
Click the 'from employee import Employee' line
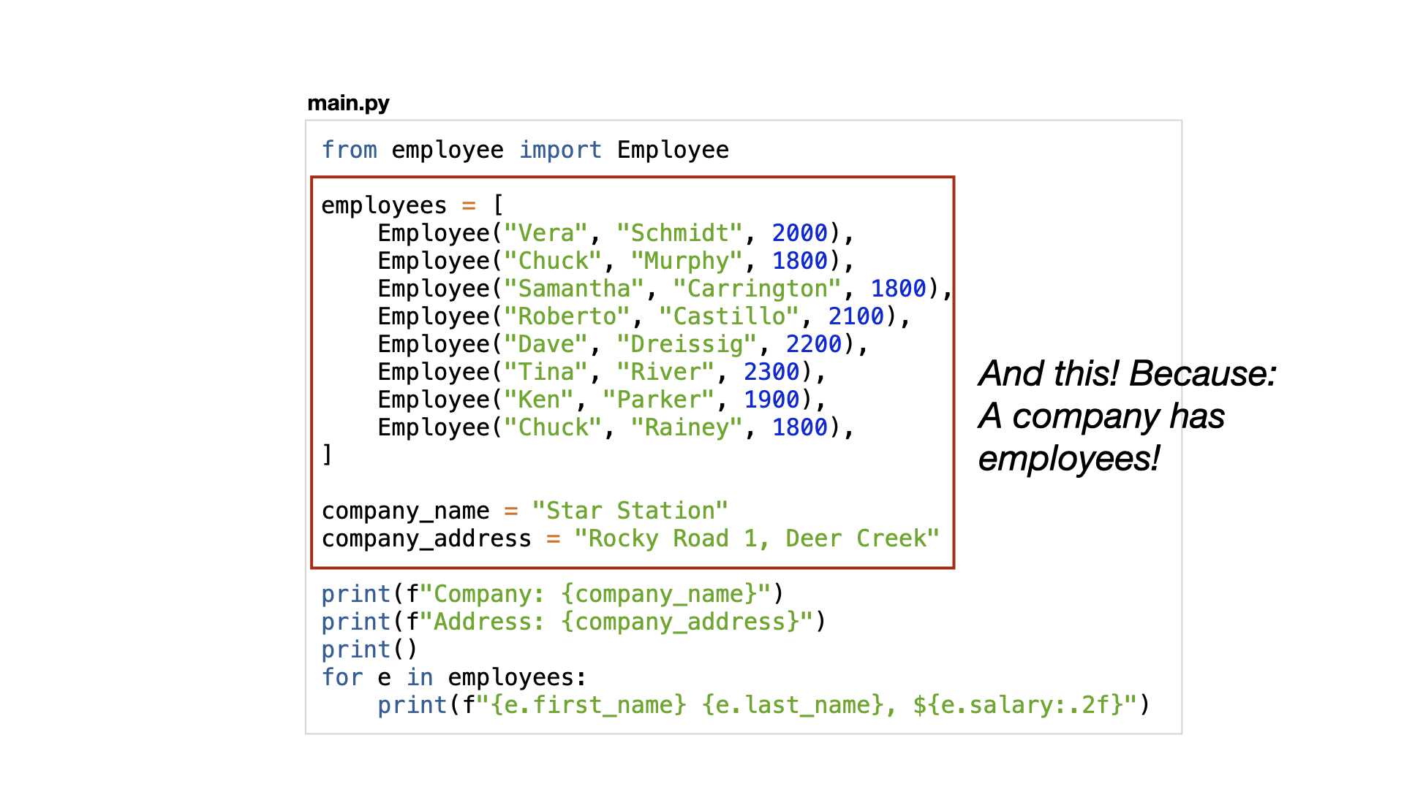pos(525,150)
